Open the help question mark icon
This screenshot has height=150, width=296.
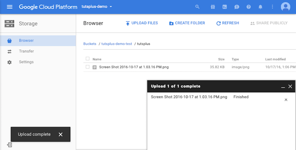click(x=249, y=7)
